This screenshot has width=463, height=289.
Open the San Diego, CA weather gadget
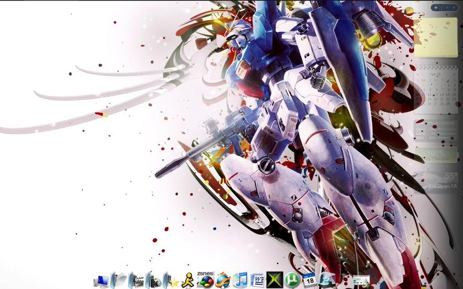pos(435,183)
